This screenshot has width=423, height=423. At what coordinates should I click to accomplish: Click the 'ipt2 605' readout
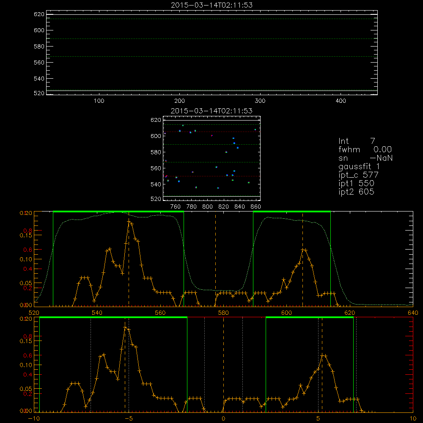pos(356,192)
